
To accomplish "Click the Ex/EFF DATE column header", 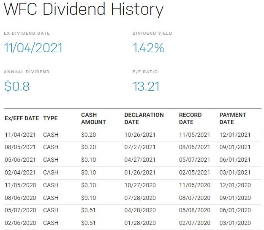I will coord(22,118).
